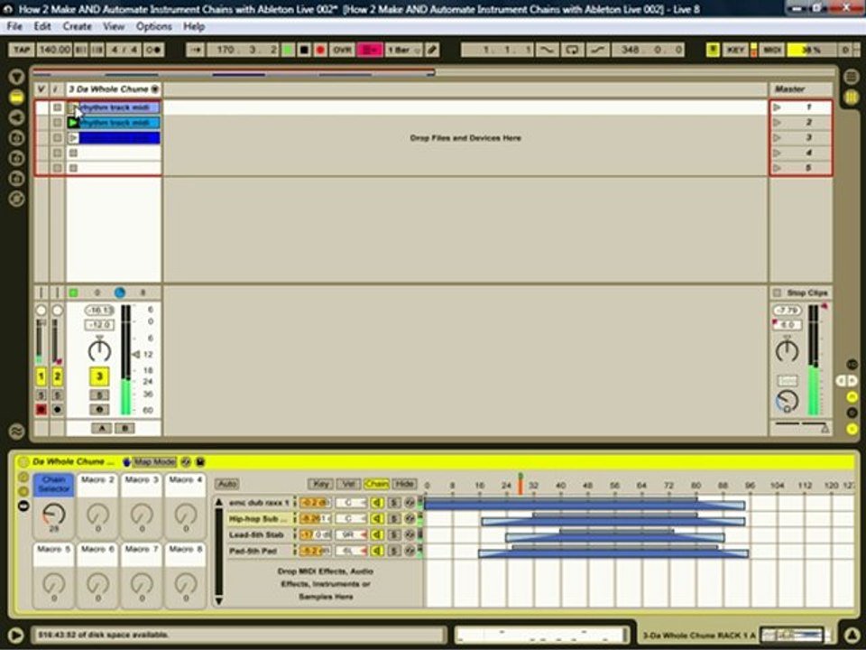Click the Punch-In switch icon
This screenshot has width=866, height=650.
tap(547, 50)
